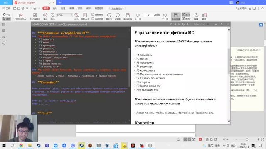266x149 pixels.
Task: Select the 保护 ribbon tab
Action: (x=89, y=8)
